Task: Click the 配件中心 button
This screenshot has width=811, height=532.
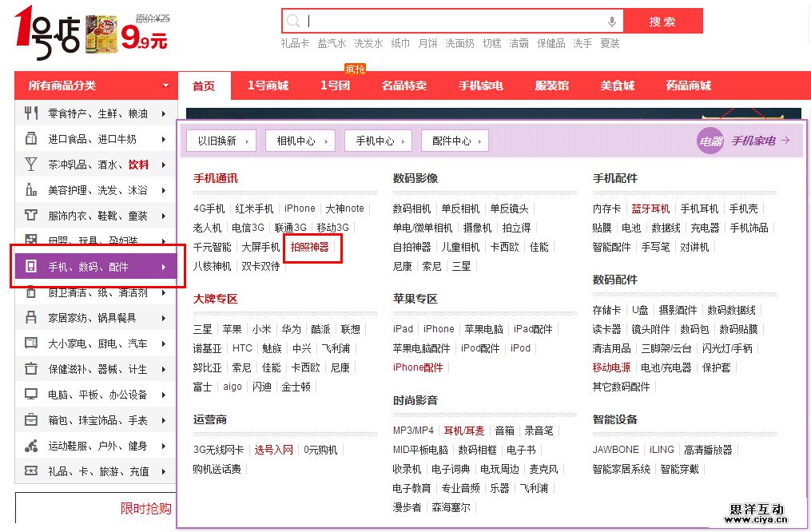Action: [x=455, y=141]
